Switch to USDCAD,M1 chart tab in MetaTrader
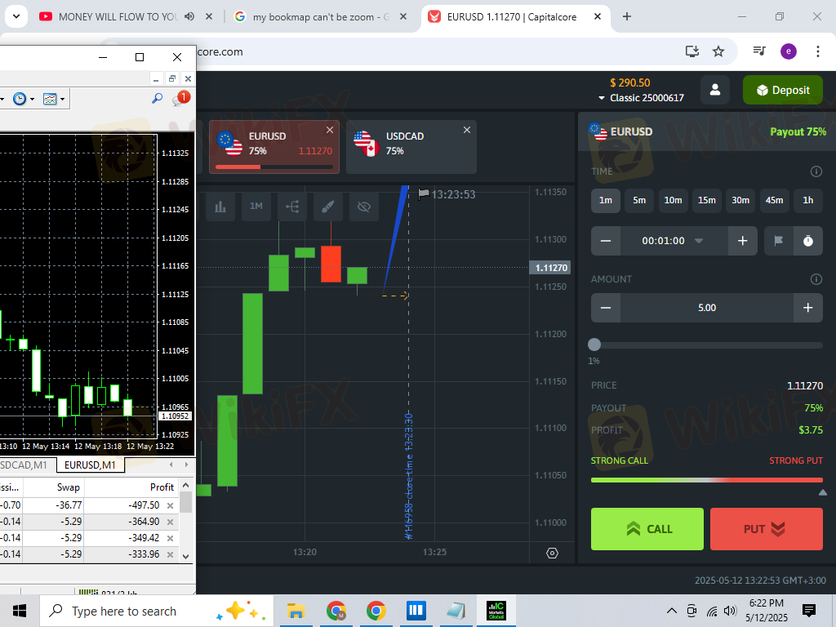836x627 pixels. [25, 465]
